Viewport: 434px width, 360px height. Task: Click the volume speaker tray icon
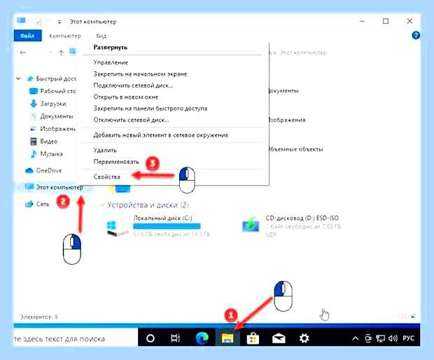click(x=393, y=338)
